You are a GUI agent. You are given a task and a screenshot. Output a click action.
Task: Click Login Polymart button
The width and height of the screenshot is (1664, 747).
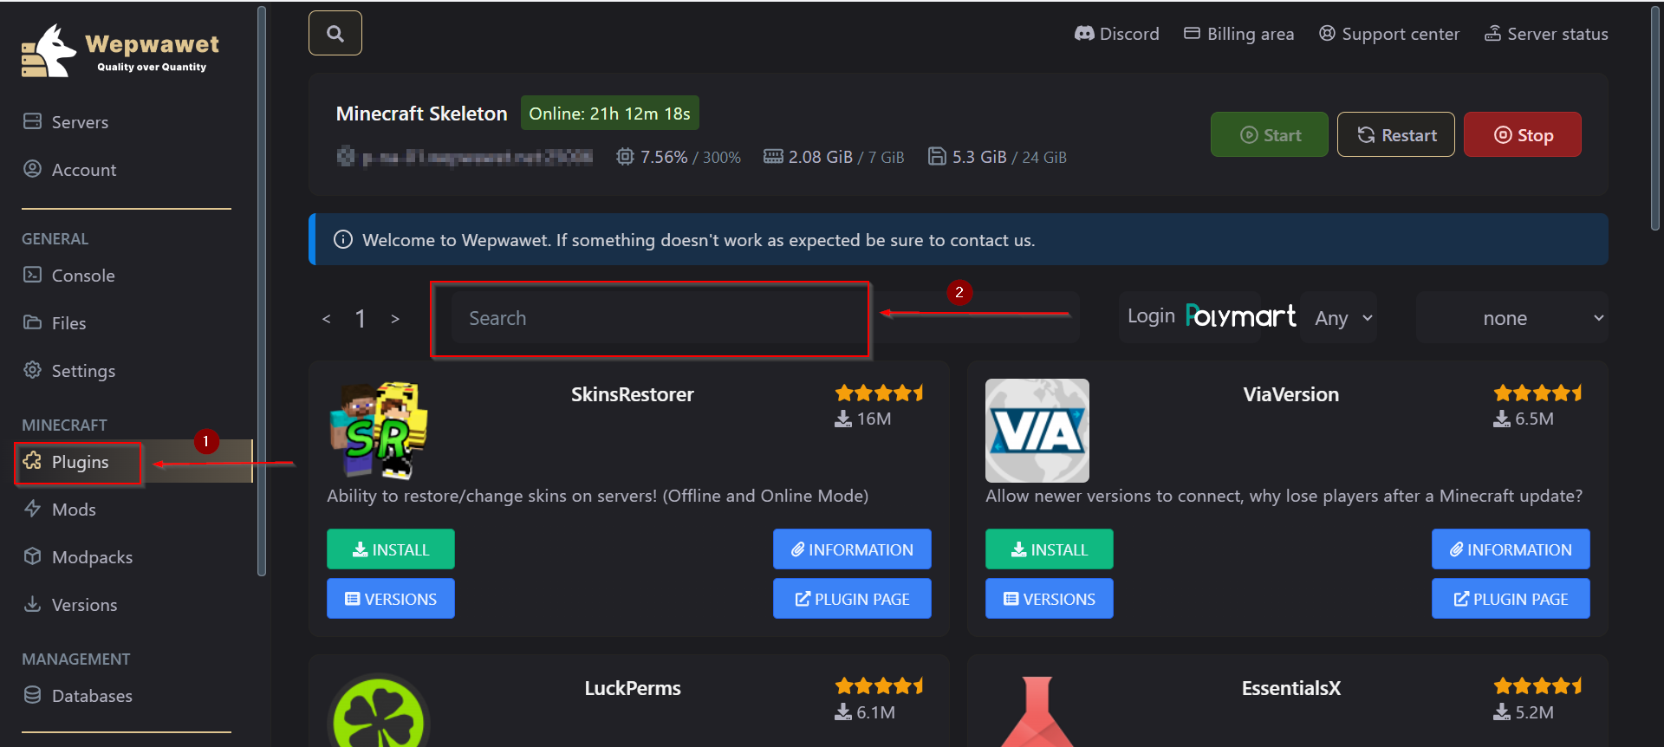(1211, 317)
